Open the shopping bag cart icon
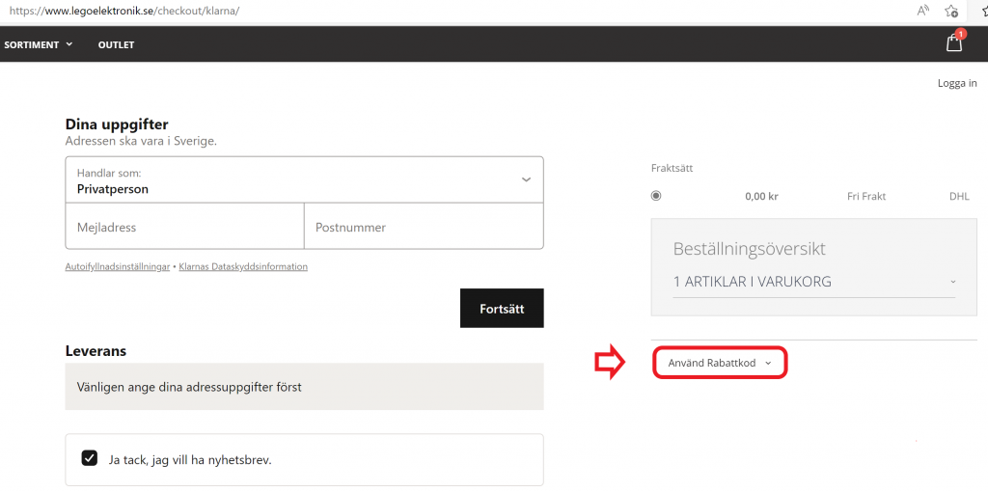Viewport: 988px width, 492px height. [x=953, y=43]
